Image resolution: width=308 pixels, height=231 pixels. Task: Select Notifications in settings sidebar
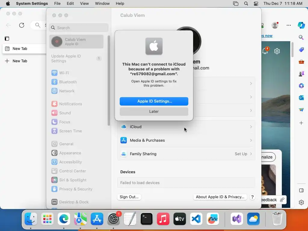76,104
